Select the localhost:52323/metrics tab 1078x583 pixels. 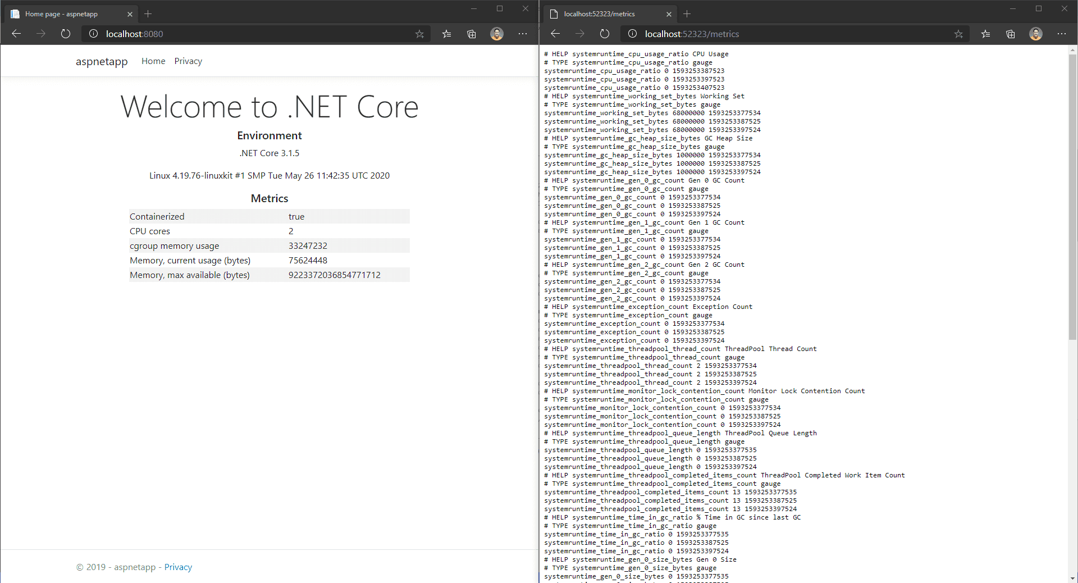pos(611,14)
